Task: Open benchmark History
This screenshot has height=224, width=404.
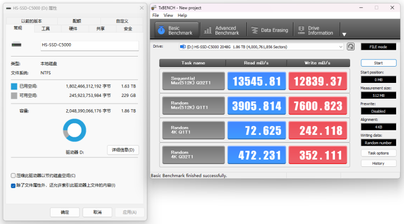Action: point(378,164)
